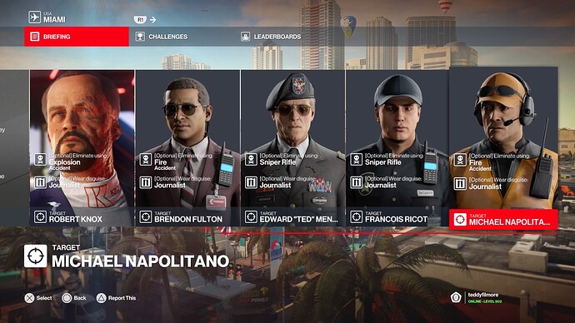Viewport: 575px width, 323px height.
Task: Click the Report This triangle prompt
Action: [116, 298]
